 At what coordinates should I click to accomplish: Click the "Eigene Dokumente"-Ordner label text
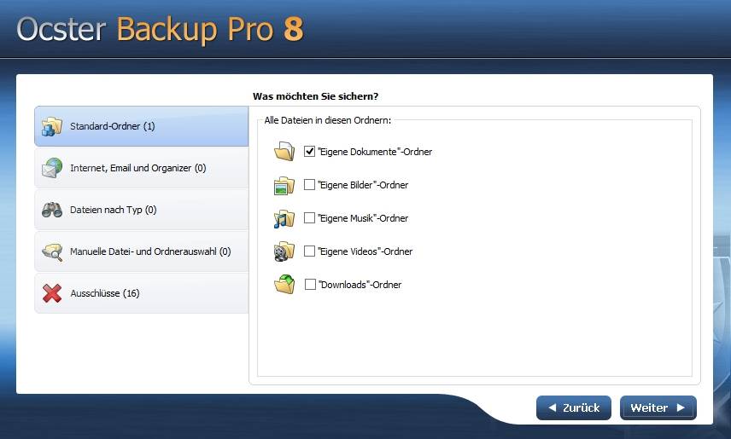375,152
